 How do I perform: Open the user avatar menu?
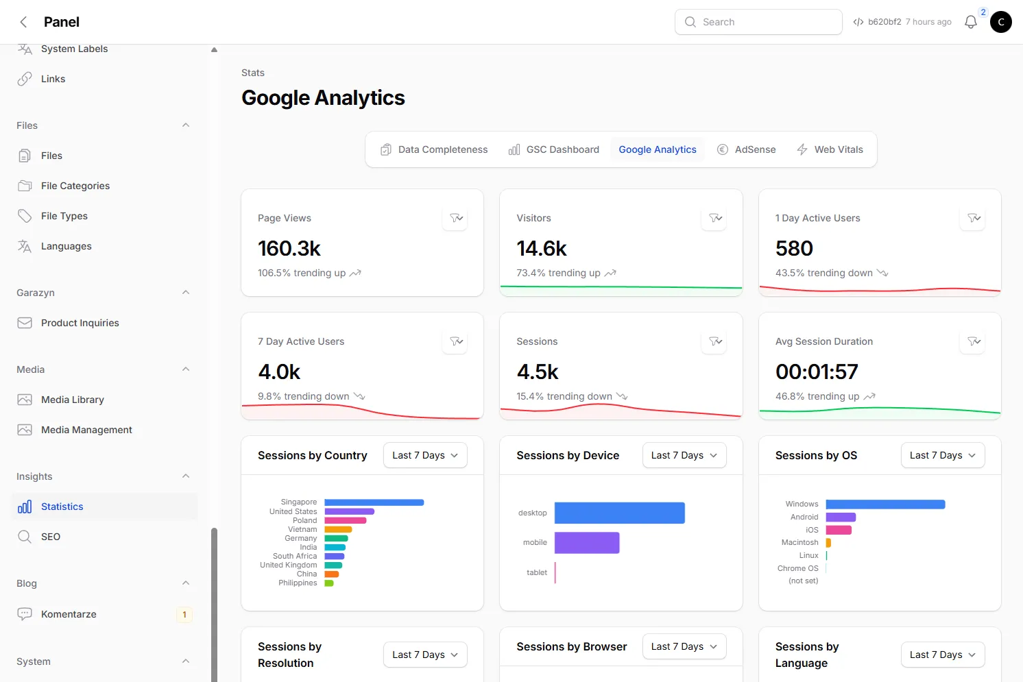(x=1001, y=22)
